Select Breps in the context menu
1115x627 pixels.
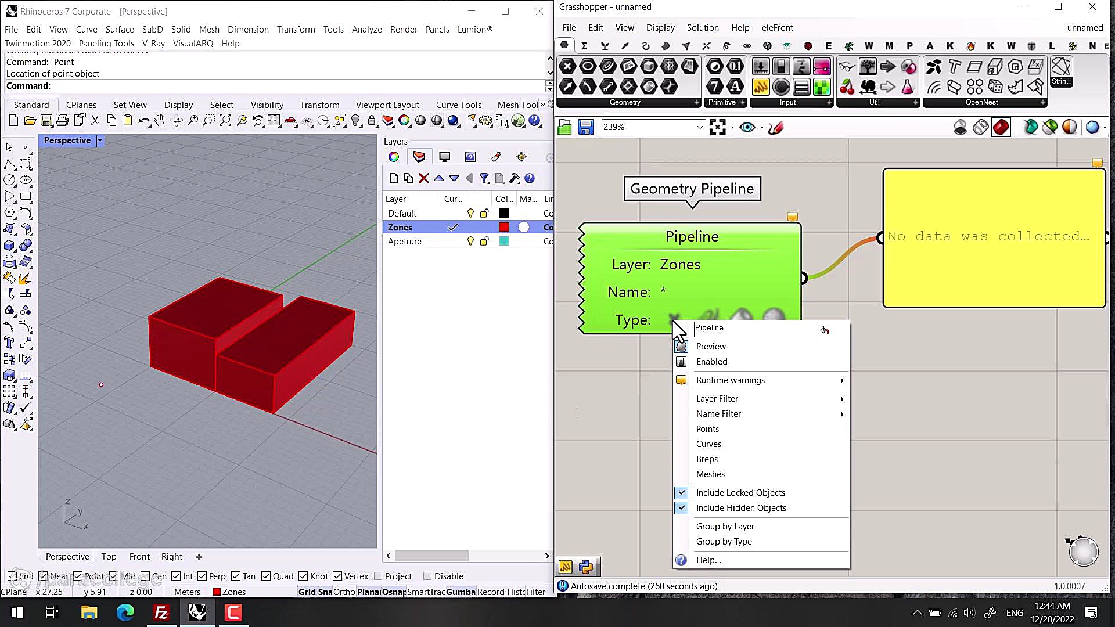tap(707, 459)
